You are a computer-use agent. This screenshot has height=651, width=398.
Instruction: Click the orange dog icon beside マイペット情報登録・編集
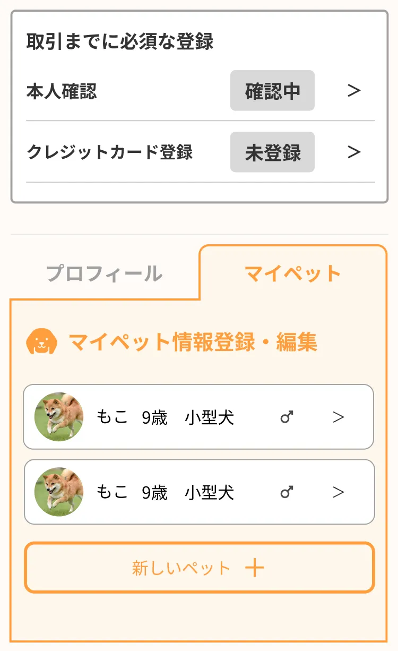click(x=41, y=341)
